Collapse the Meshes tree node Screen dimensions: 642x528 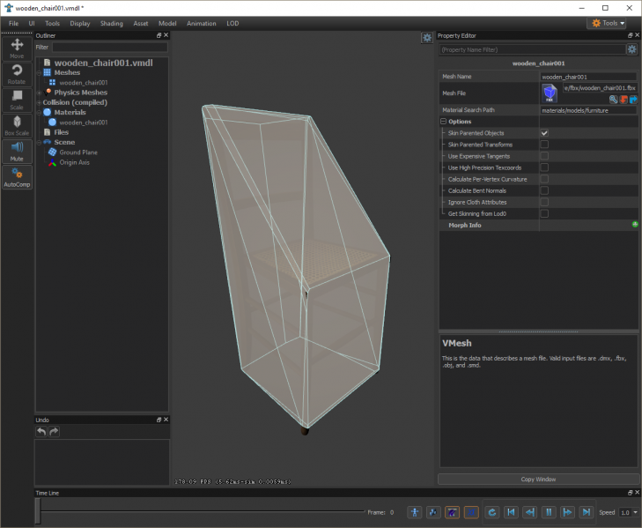tap(40, 72)
